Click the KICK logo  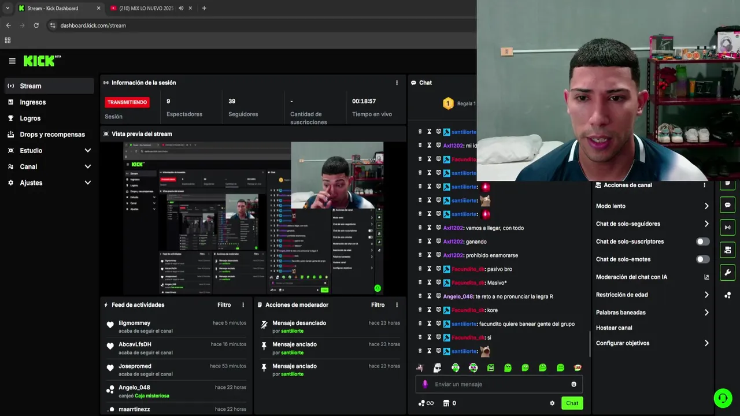coord(42,61)
